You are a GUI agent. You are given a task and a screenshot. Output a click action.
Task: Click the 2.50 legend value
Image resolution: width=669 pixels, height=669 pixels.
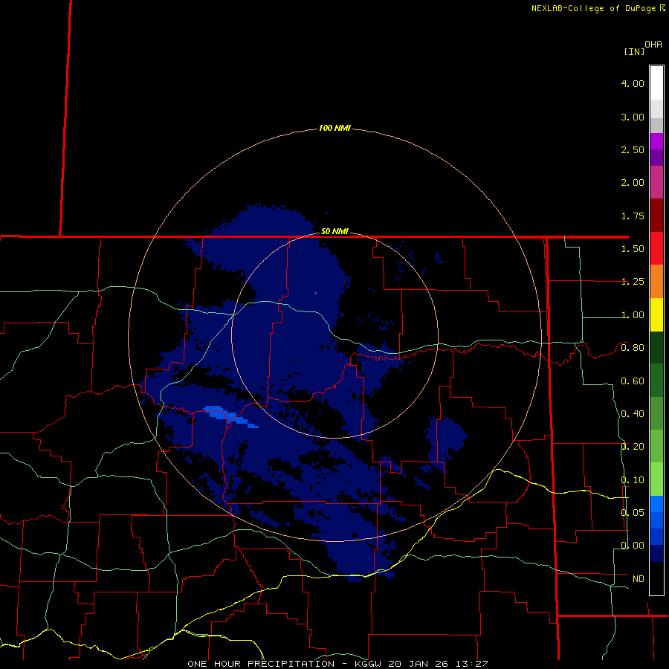tap(633, 149)
